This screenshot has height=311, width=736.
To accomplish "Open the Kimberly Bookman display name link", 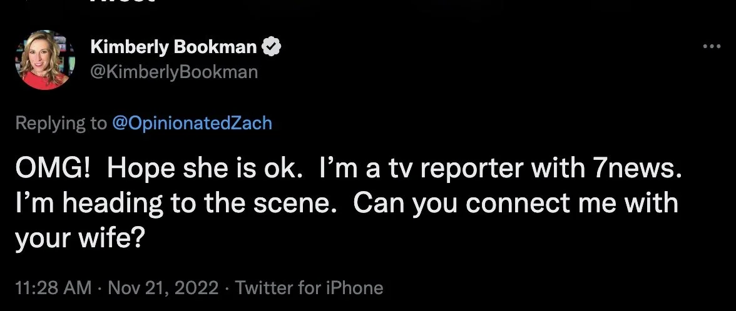I will [x=174, y=46].
